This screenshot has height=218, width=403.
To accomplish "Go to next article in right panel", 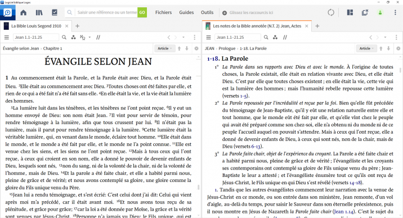I will (x=388, y=48).
